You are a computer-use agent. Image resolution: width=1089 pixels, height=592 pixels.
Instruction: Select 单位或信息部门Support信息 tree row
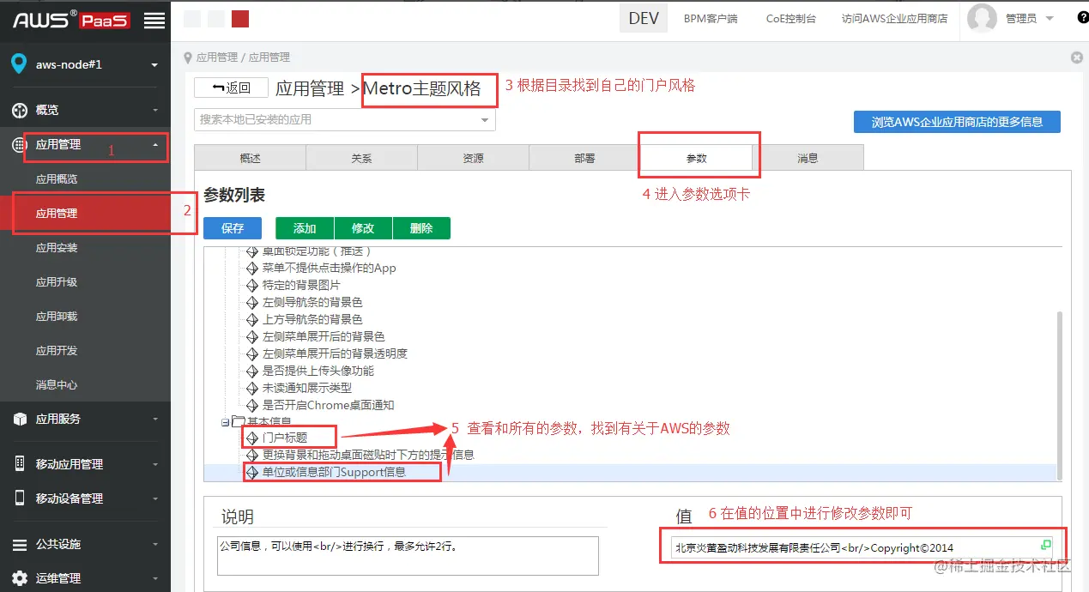click(x=334, y=472)
